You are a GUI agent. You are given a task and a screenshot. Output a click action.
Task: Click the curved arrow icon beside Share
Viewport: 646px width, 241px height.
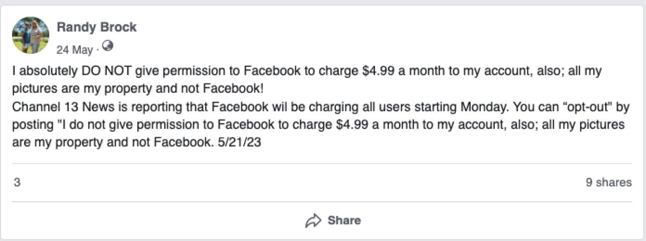point(313,220)
